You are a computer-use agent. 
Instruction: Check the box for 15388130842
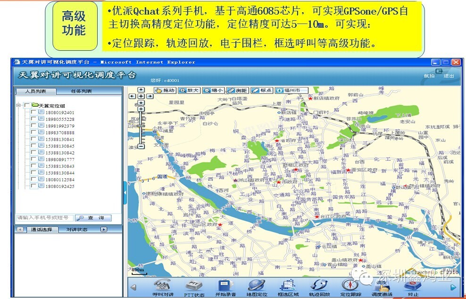(x=33, y=153)
